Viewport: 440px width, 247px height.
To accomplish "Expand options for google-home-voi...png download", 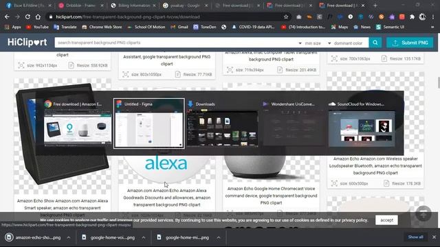I will coord(144,237).
